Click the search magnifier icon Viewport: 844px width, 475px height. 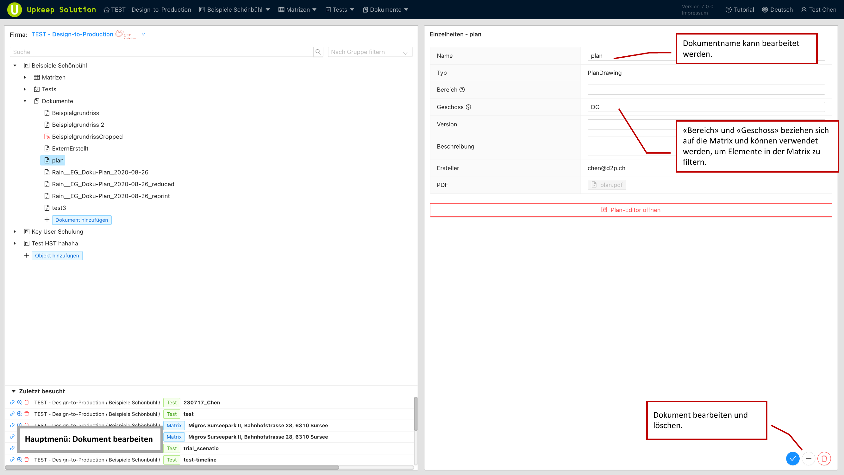tap(318, 52)
